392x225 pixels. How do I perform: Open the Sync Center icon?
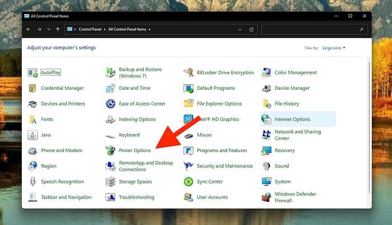[188, 182]
